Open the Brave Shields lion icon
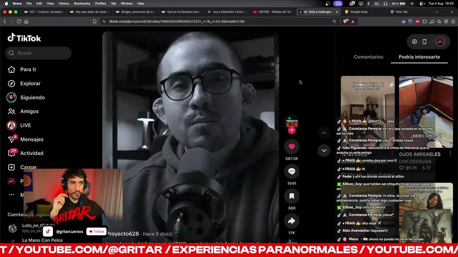This screenshot has width=458, height=257. [x=345, y=21]
